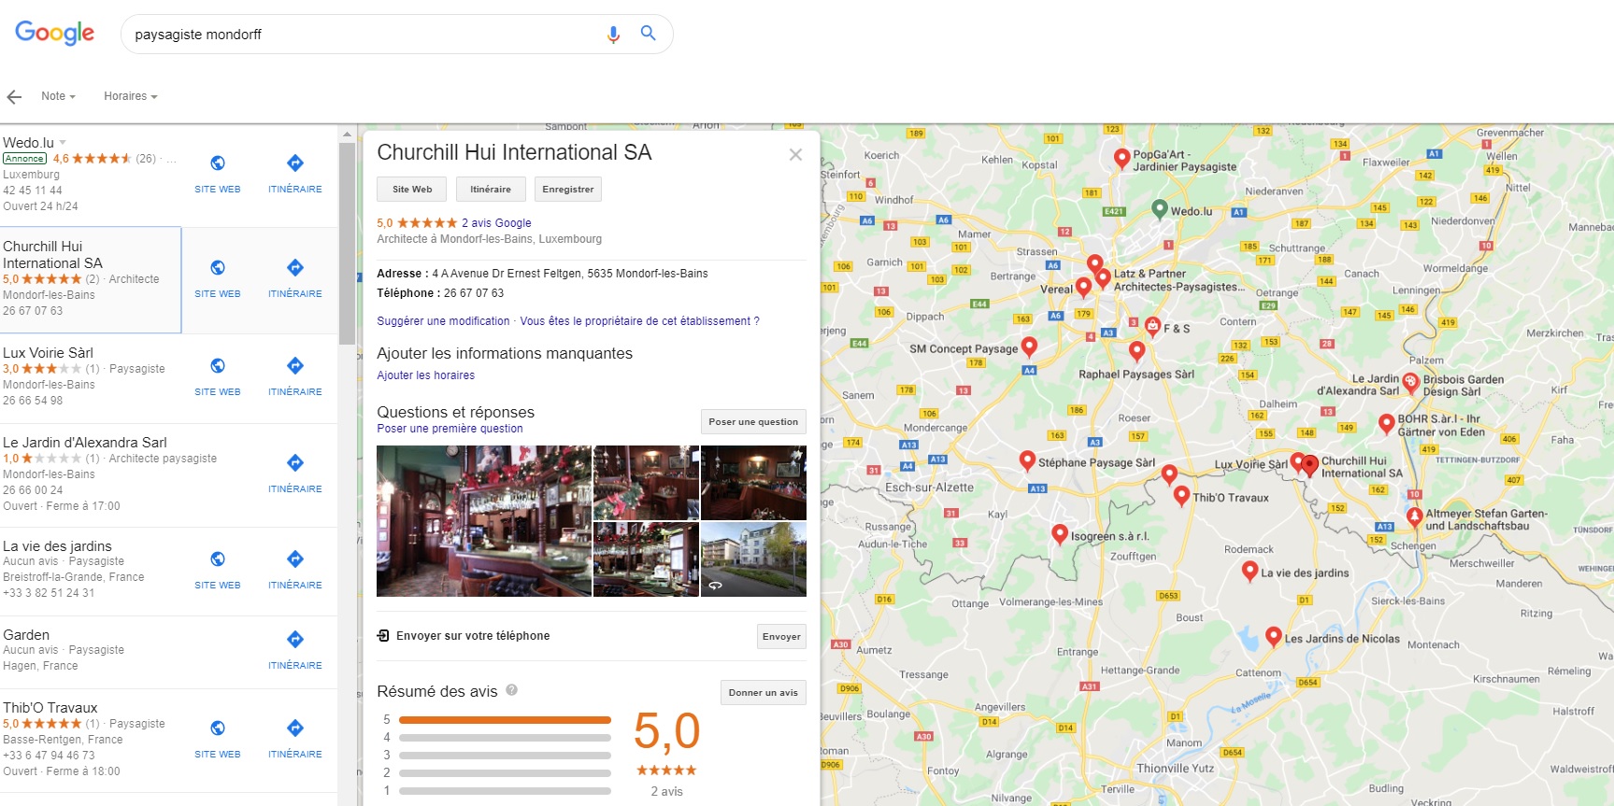1614x806 pixels.
Task: Open the Note filter dropdown
Action: point(58,96)
